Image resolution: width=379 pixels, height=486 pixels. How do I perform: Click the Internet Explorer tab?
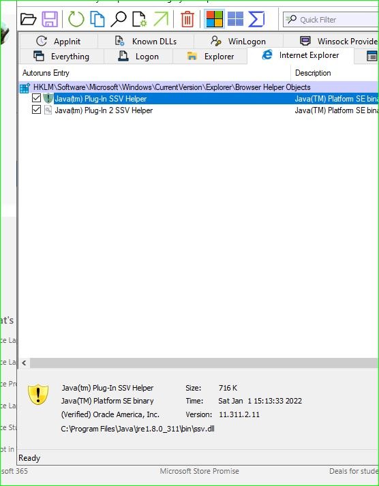(x=301, y=55)
